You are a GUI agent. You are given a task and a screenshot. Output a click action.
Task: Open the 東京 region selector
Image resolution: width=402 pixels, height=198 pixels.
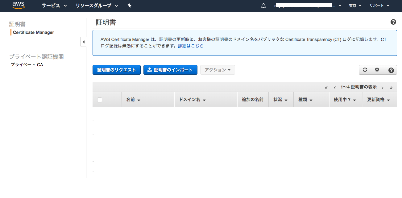pyautogui.click(x=355, y=6)
